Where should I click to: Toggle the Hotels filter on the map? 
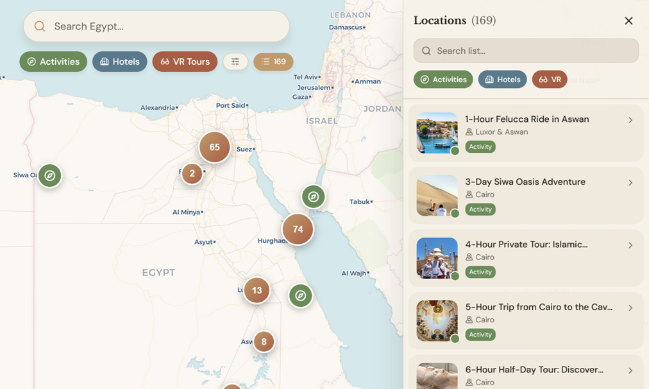point(120,62)
